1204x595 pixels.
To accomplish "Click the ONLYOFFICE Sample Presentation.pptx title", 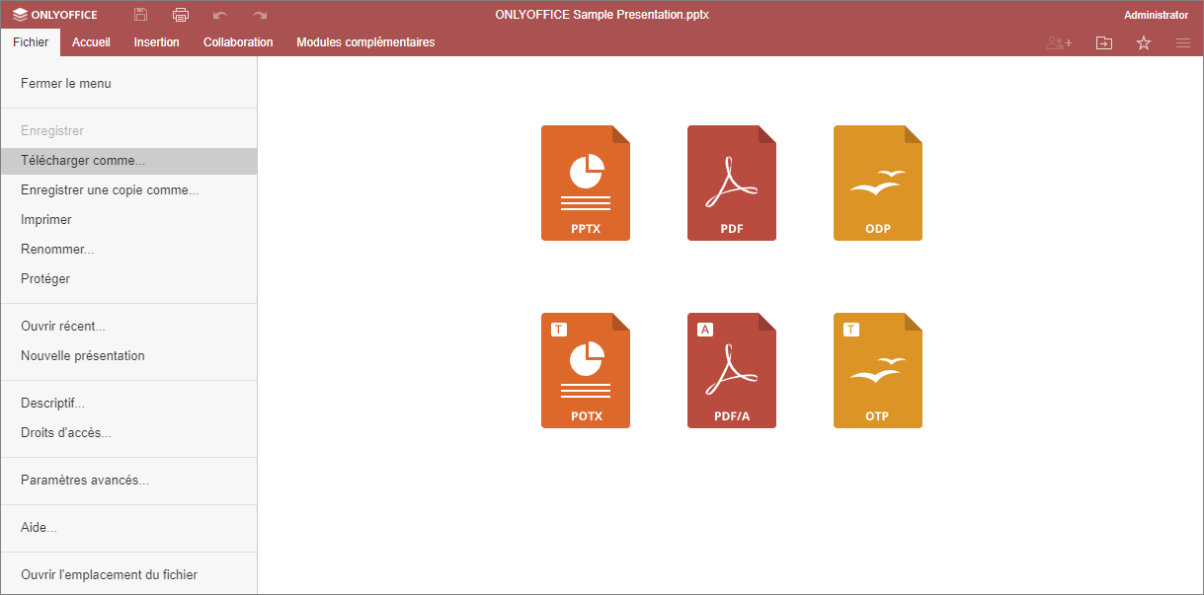I will coord(602,15).
